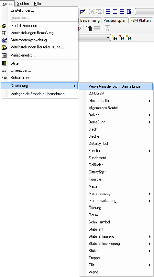
Task: Click the horizontal split window layout icon
Action: click(108, 12)
